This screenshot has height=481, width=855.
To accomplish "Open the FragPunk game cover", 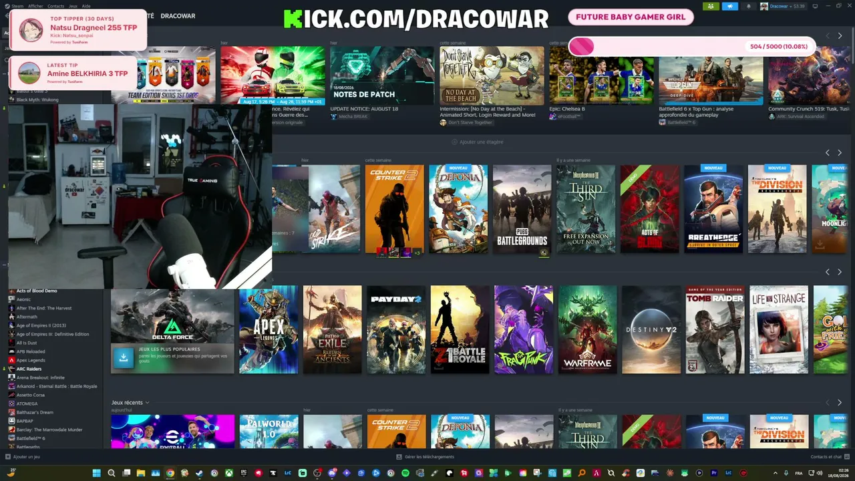I will pos(524,329).
